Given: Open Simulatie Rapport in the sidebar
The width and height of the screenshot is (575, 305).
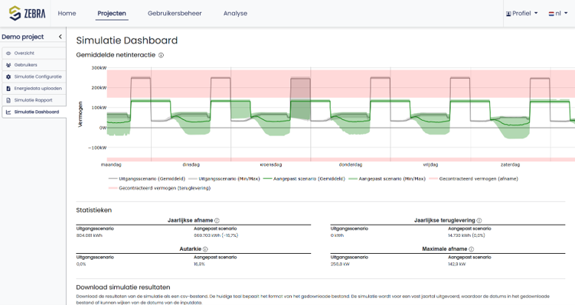Looking at the screenshot, I should pos(34,100).
